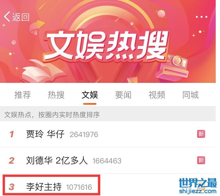Click the shijiezz.com watermark link
The width and height of the screenshot is (220, 196).
pyautogui.click(x=198, y=191)
